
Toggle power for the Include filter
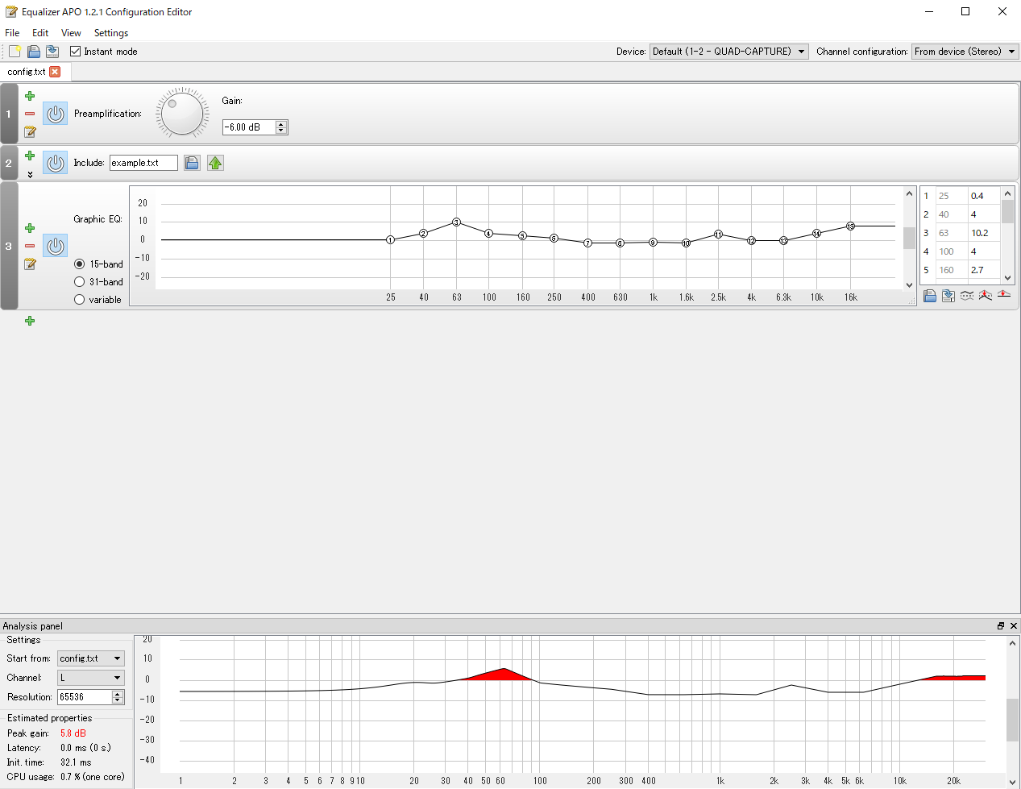(56, 163)
